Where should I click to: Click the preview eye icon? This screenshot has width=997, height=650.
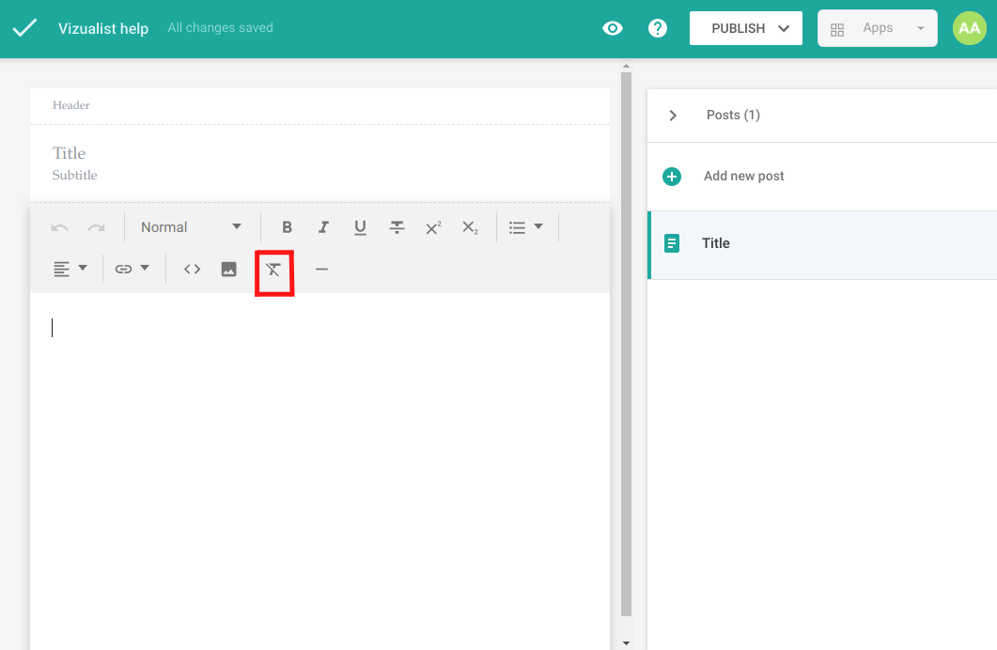613,28
